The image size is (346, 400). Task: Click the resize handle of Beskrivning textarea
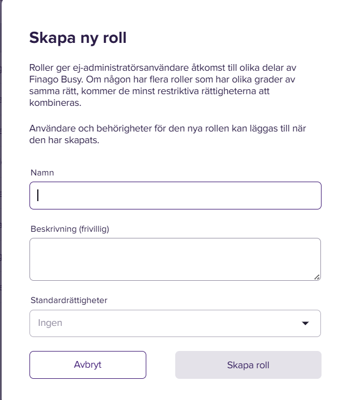pos(317,277)
